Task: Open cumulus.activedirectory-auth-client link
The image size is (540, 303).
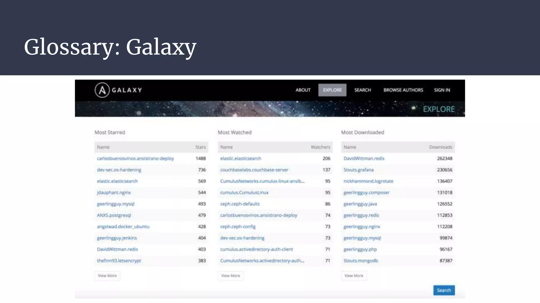Action: 257,249
